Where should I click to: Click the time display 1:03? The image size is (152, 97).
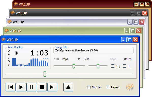tap(39, 53)
